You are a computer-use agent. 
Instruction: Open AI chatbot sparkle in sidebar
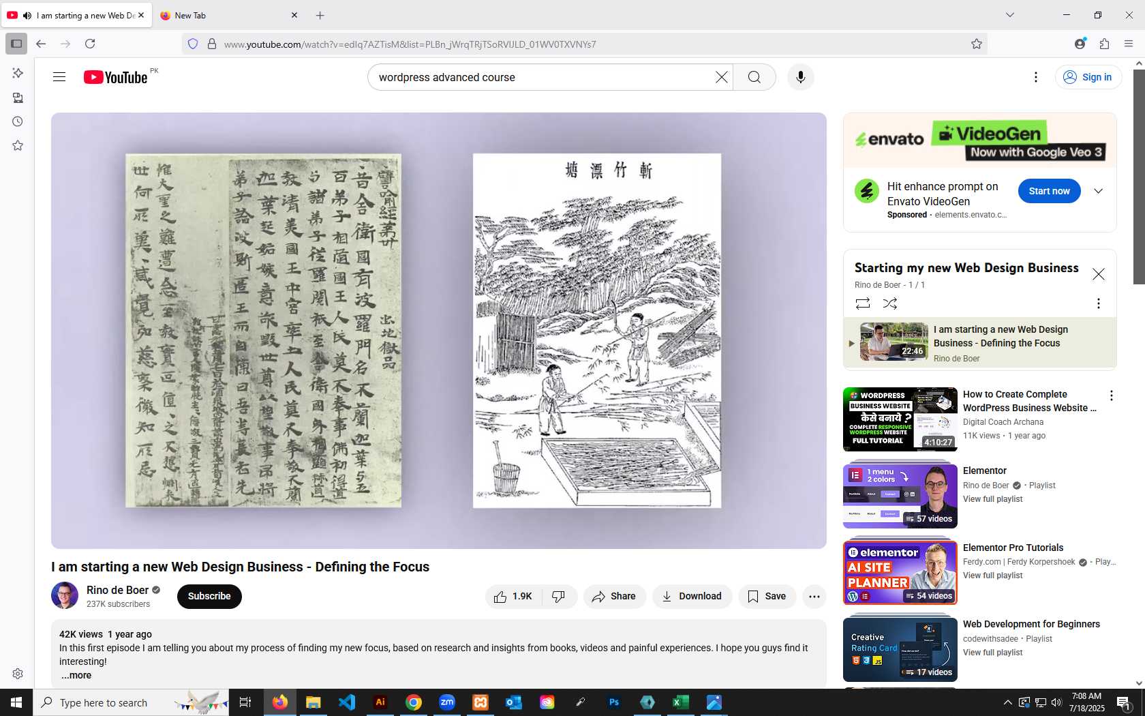pyautogui.click(x=18, y=73)
